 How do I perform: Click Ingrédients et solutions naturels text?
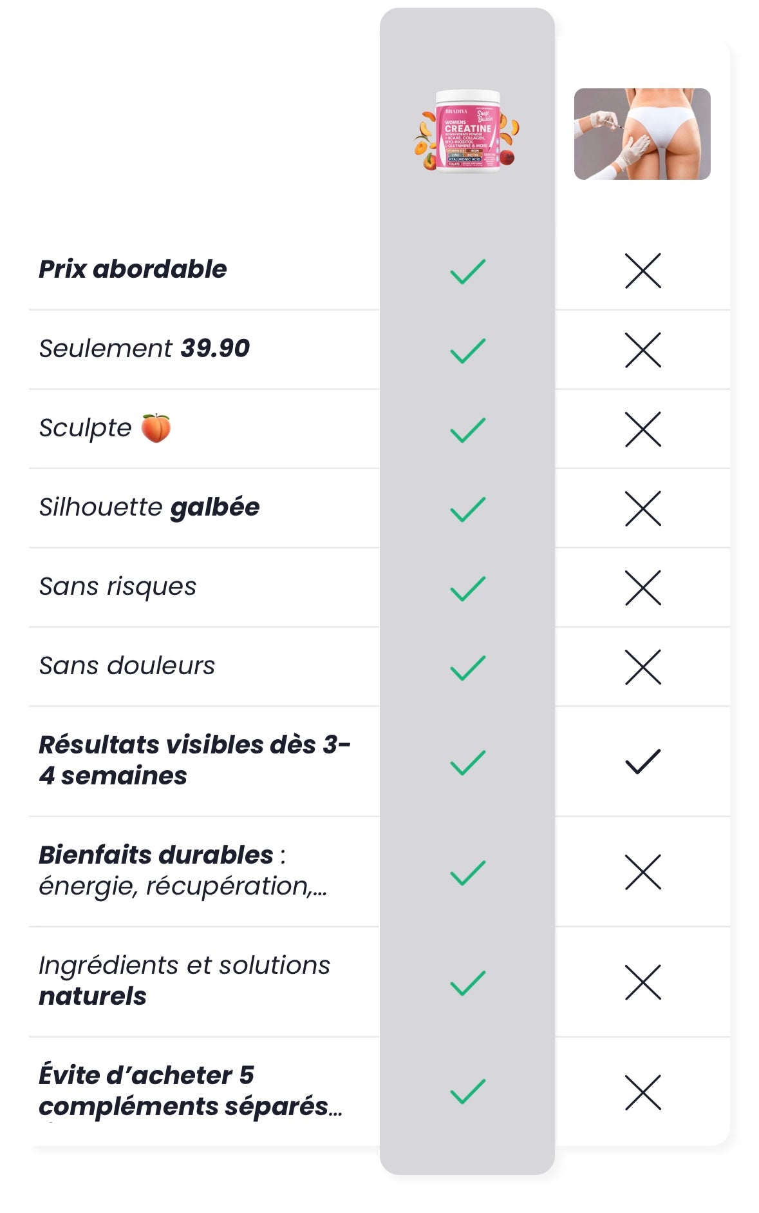(184, 980)
